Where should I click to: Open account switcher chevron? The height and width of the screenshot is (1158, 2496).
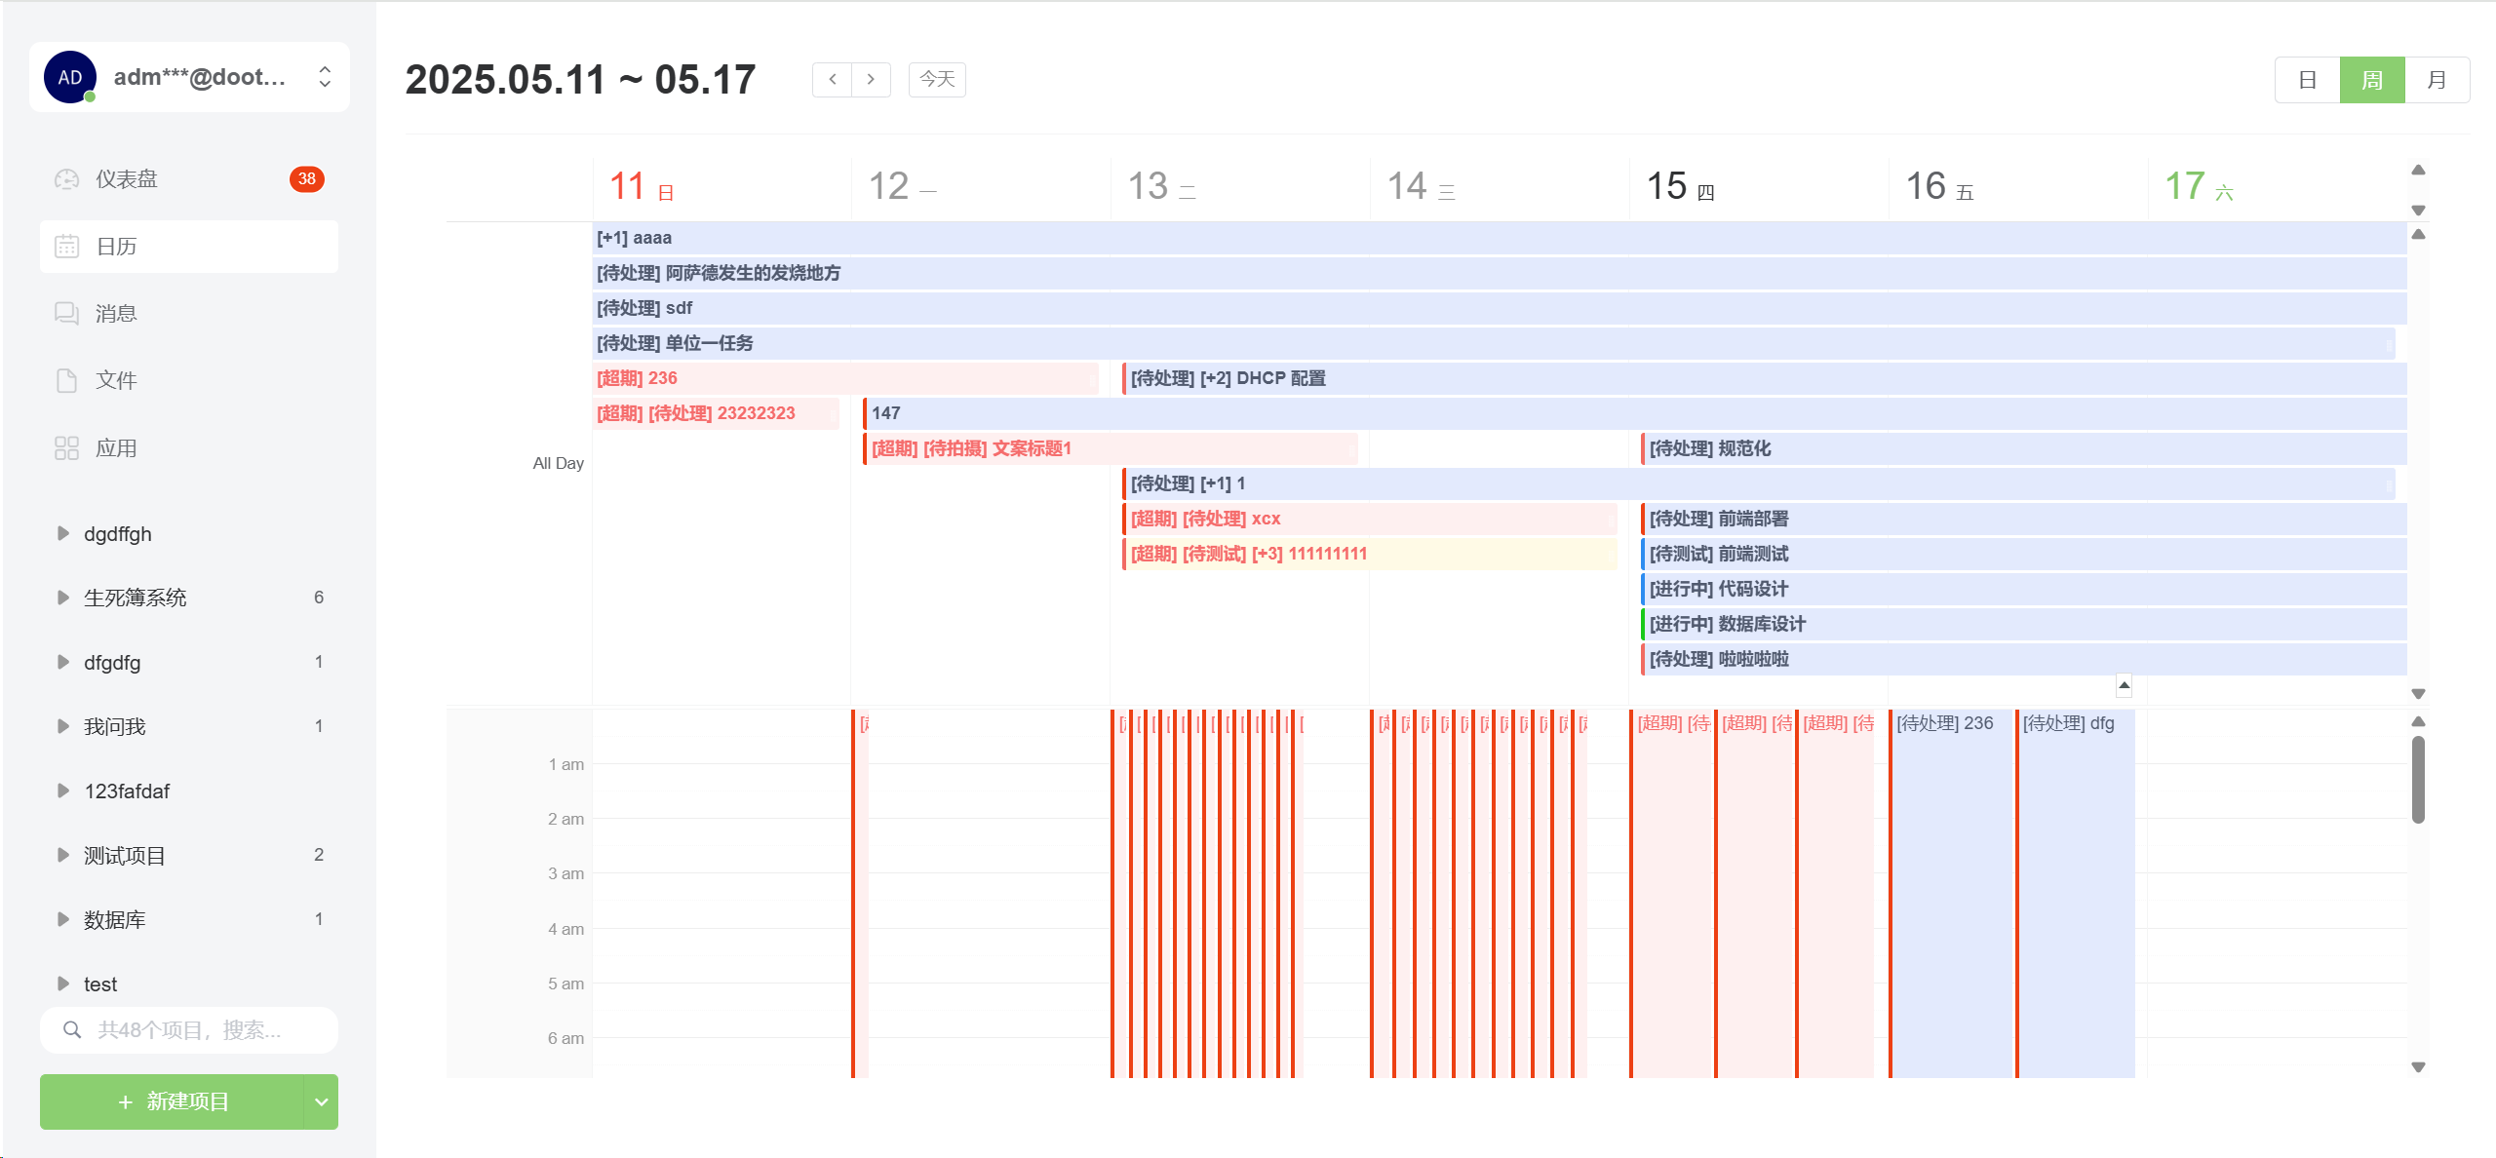pyautogui.click(x=325, y=77)
